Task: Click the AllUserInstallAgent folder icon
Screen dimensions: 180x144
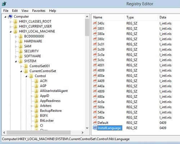Action: click(36, 91)
